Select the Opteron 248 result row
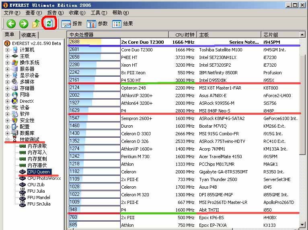The image size is (308, 230). pos(184,88)
